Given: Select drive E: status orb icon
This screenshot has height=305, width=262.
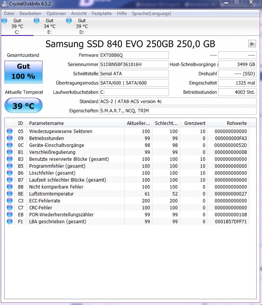Looking at the screenshot, I should tap(37, 21).
